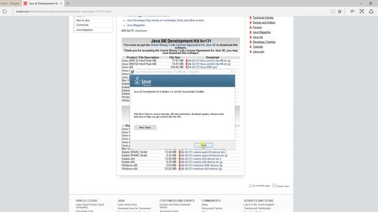Download jdk-8u131-windows-i586-demos.zip

tap(202, 165)
